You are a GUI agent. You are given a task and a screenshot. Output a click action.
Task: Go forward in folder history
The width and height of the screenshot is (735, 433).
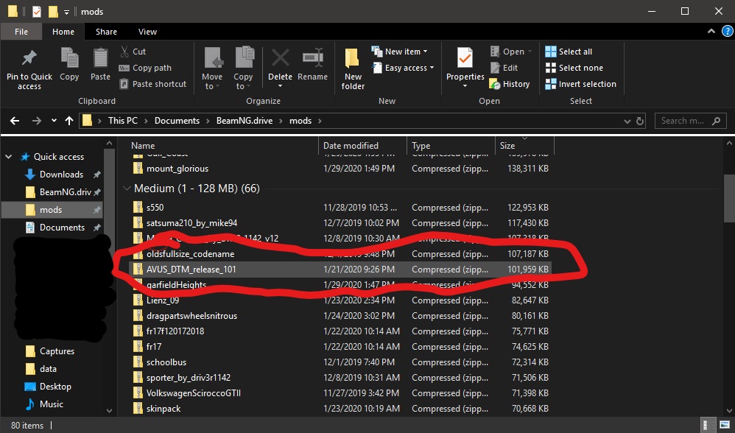pyautogui.click(x=37, y=121)
